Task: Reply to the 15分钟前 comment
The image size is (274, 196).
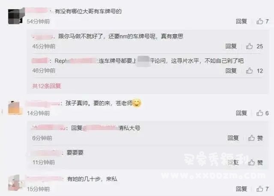Action: [241, 189]
